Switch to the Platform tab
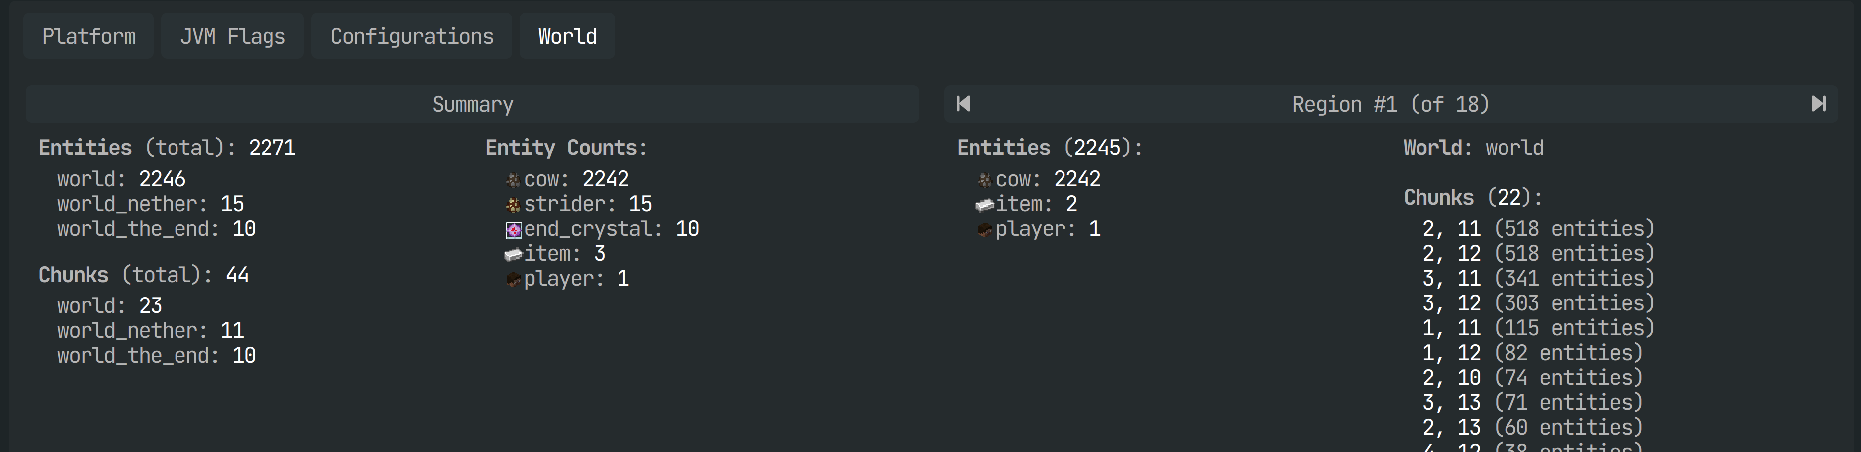 89,36
